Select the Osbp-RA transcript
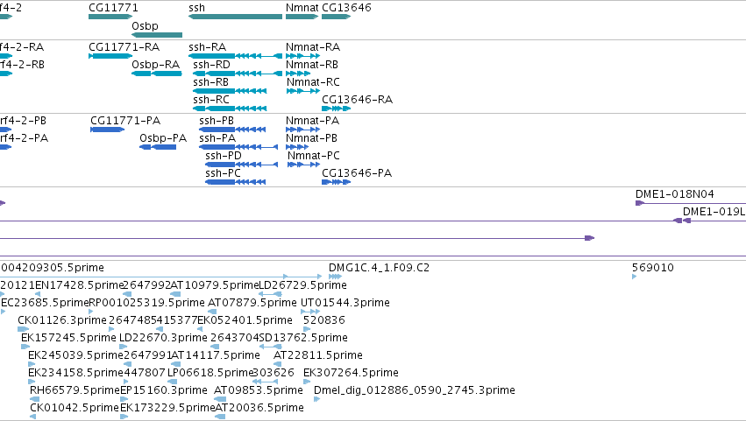 (x=157, y=74)
